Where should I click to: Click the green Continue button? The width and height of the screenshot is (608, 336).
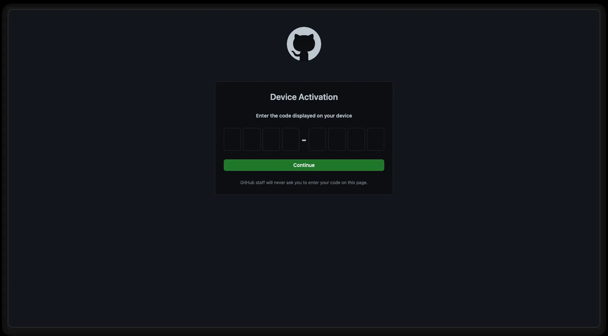tap(304, 165)
